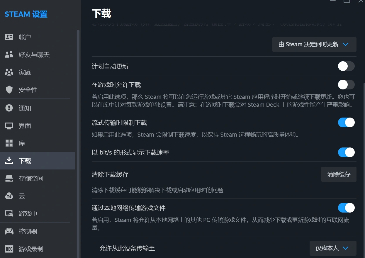Click the 控制器 gamepad icon
Screen dimensions: 365x258
point(9,231)
